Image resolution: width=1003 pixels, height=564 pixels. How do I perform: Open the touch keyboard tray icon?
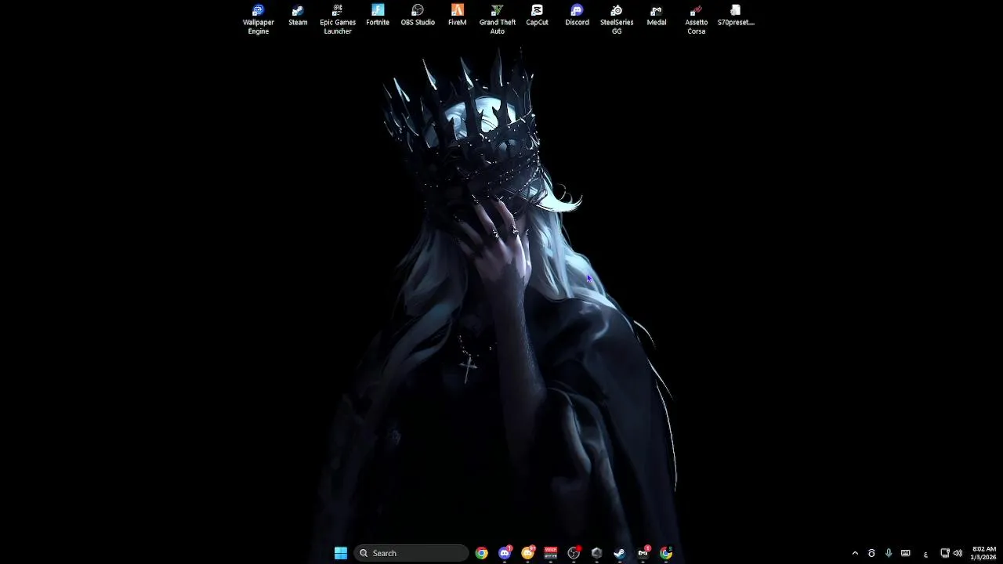[905, 553]
